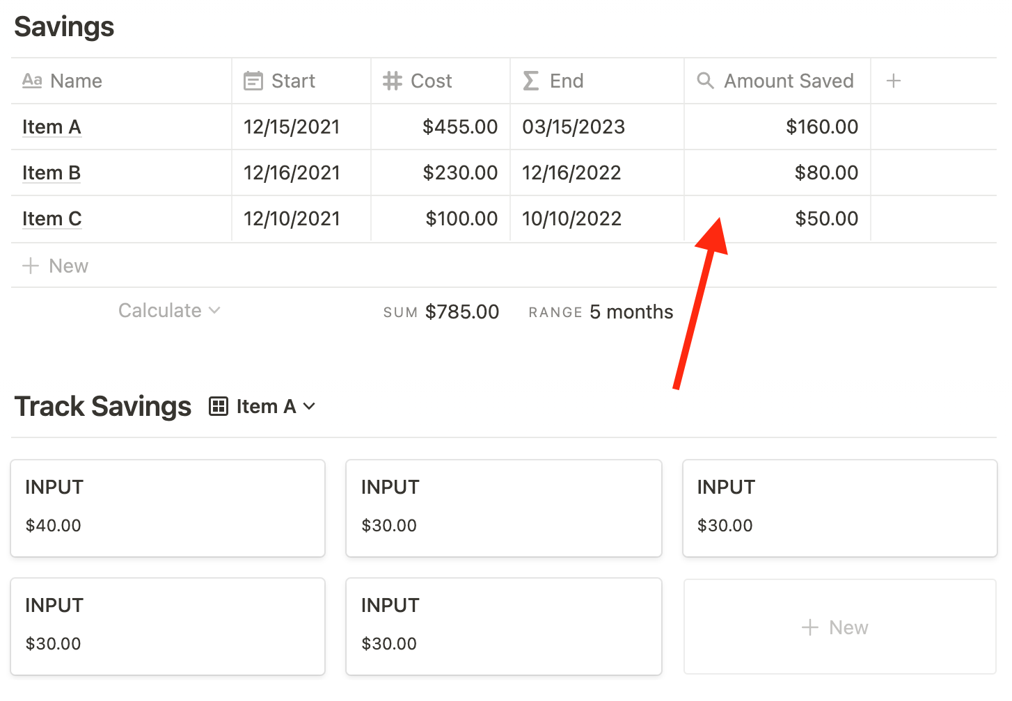This screenshot has height=701, width=1012.
Task: Open the Start column header menu
Action: coord(292,81)
